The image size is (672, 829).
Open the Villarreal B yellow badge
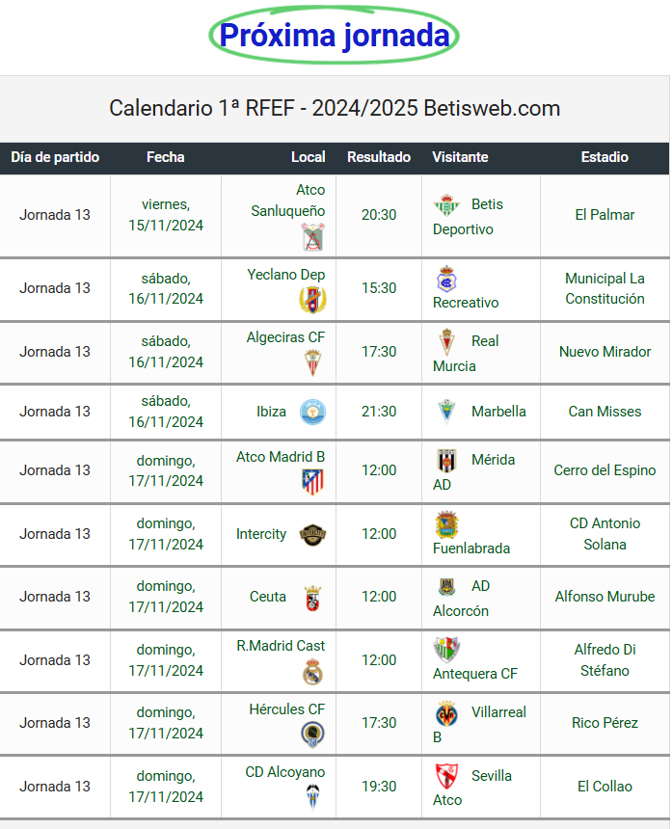coord(446,714)
